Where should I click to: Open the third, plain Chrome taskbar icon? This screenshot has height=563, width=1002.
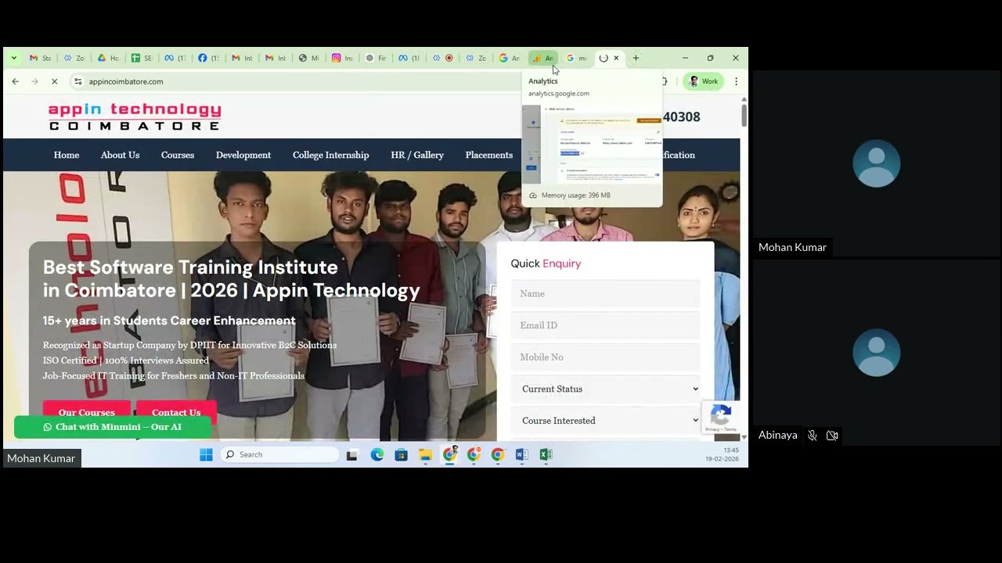coord(498,454)
